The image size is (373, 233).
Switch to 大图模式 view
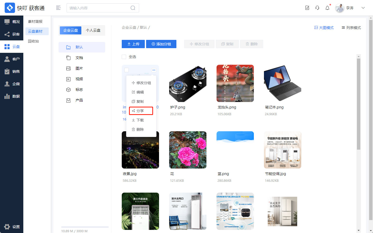324,28
